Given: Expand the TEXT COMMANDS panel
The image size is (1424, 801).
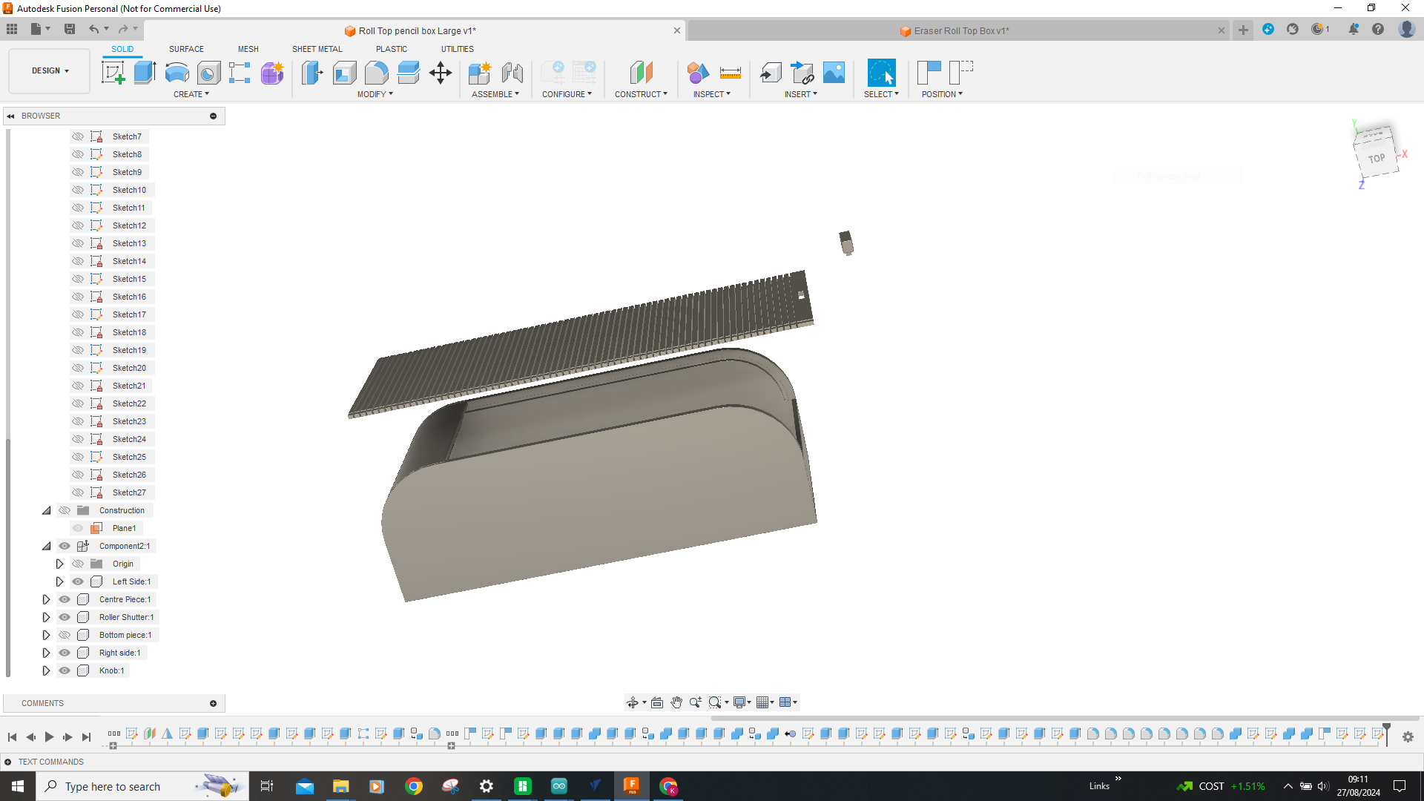Looking at the screenshot, I should pyautogui.click(x=7, y=762).
